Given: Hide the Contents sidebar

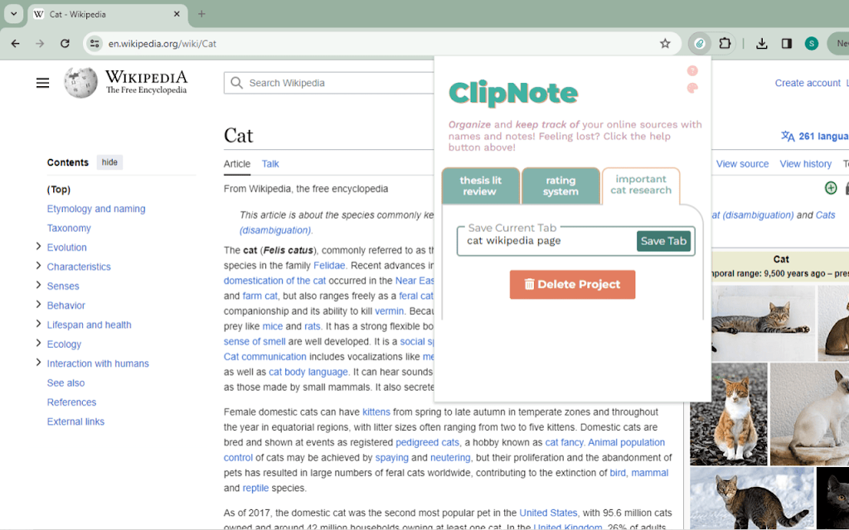Looking at the screenshot, I should click(x=109, y=162).
